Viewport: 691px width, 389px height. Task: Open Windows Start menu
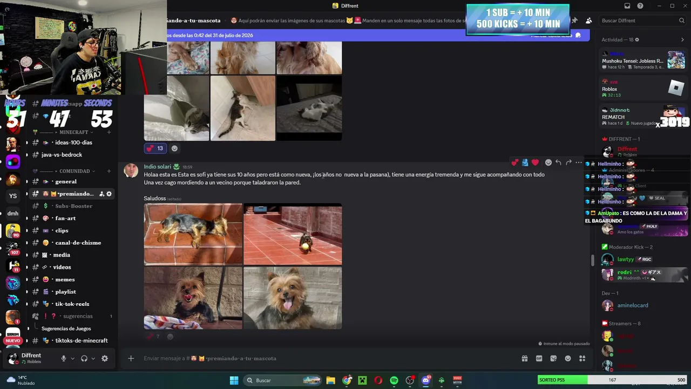pyautogui.click(x=234, y=380)
